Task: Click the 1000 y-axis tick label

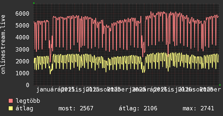Action: point(22,73)
